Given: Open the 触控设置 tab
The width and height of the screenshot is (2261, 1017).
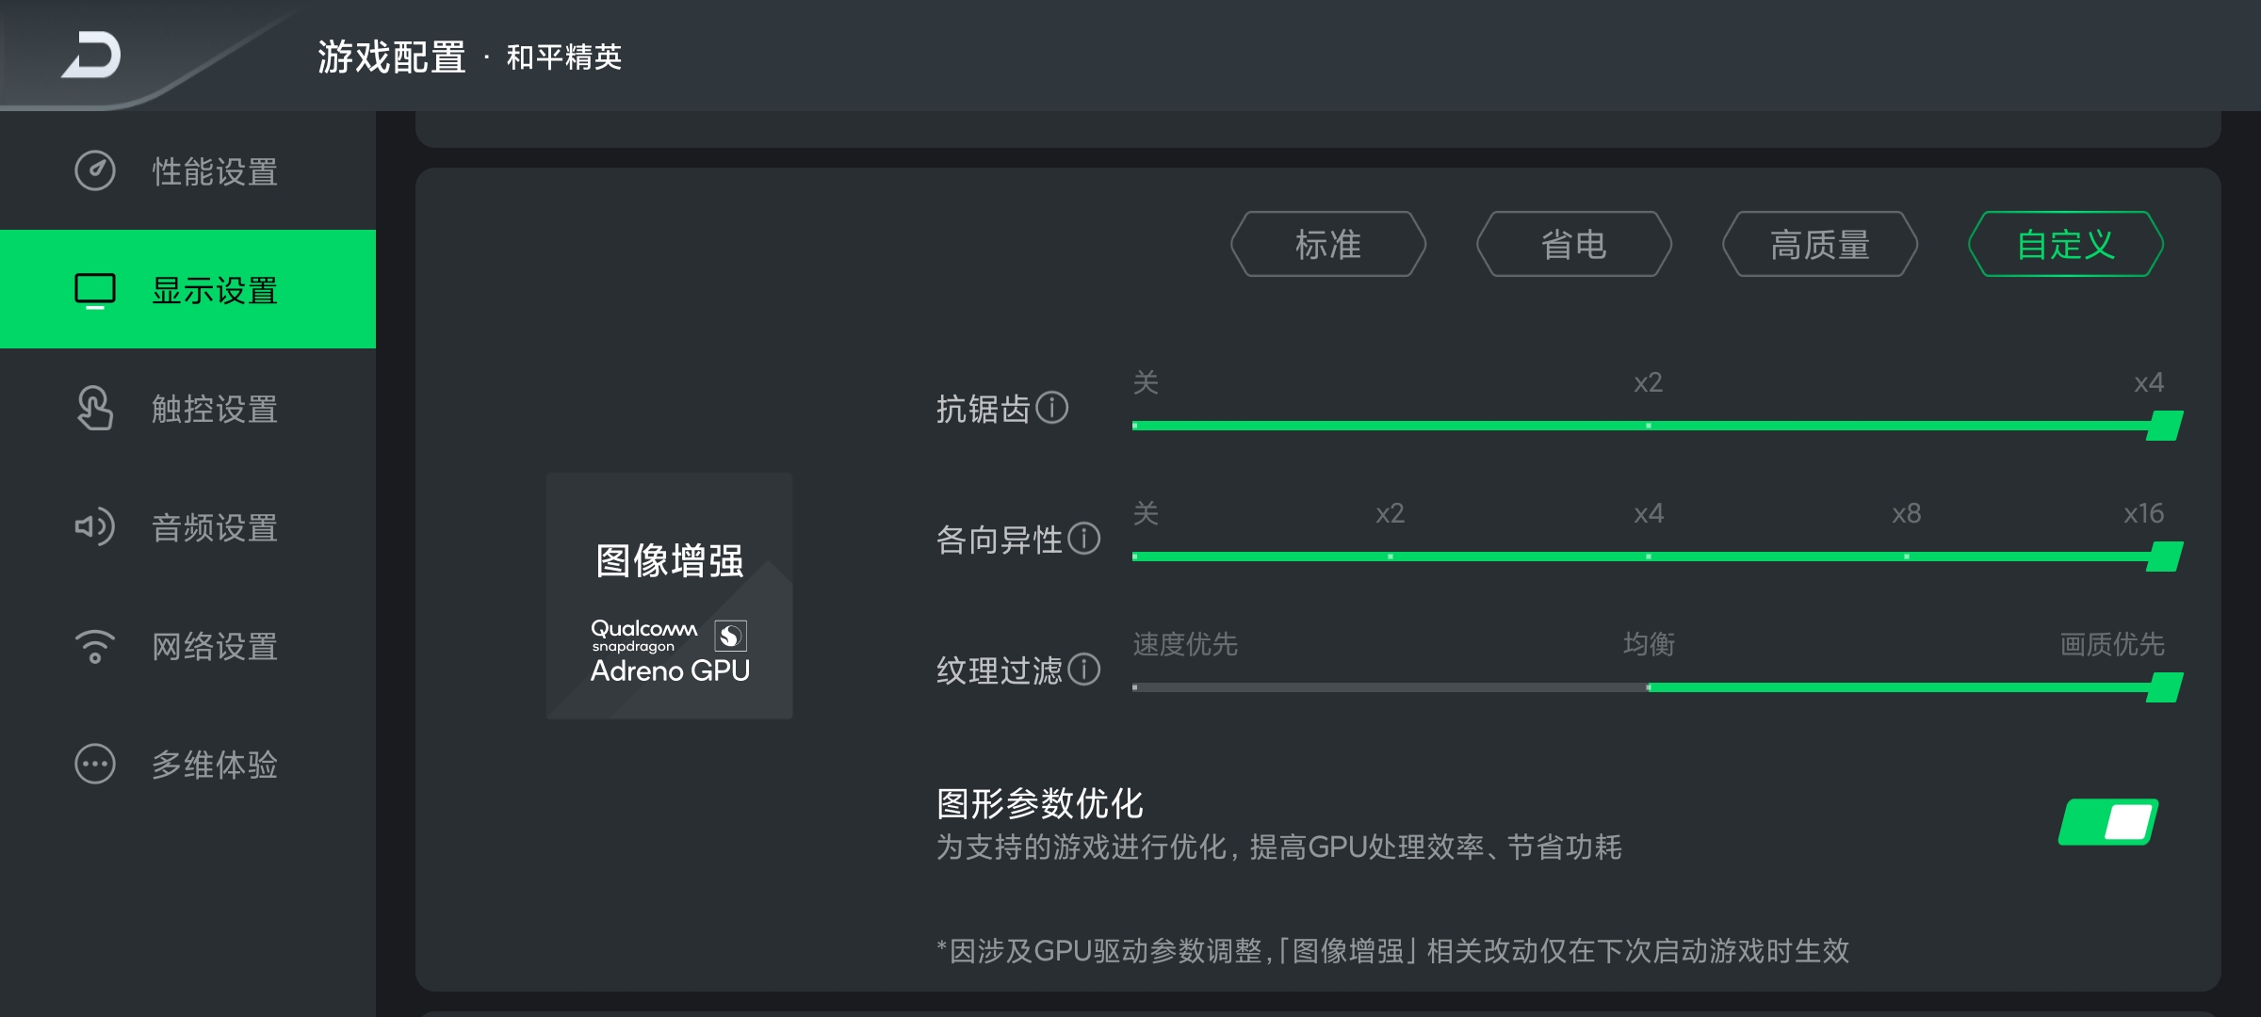Looking at the screenshot, I should 215,409.
